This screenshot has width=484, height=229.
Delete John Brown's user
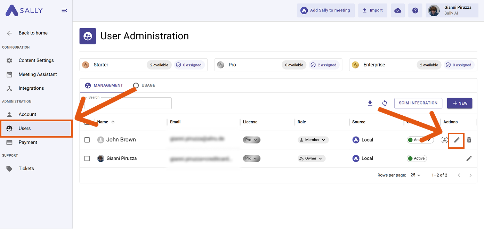[469, 140]
